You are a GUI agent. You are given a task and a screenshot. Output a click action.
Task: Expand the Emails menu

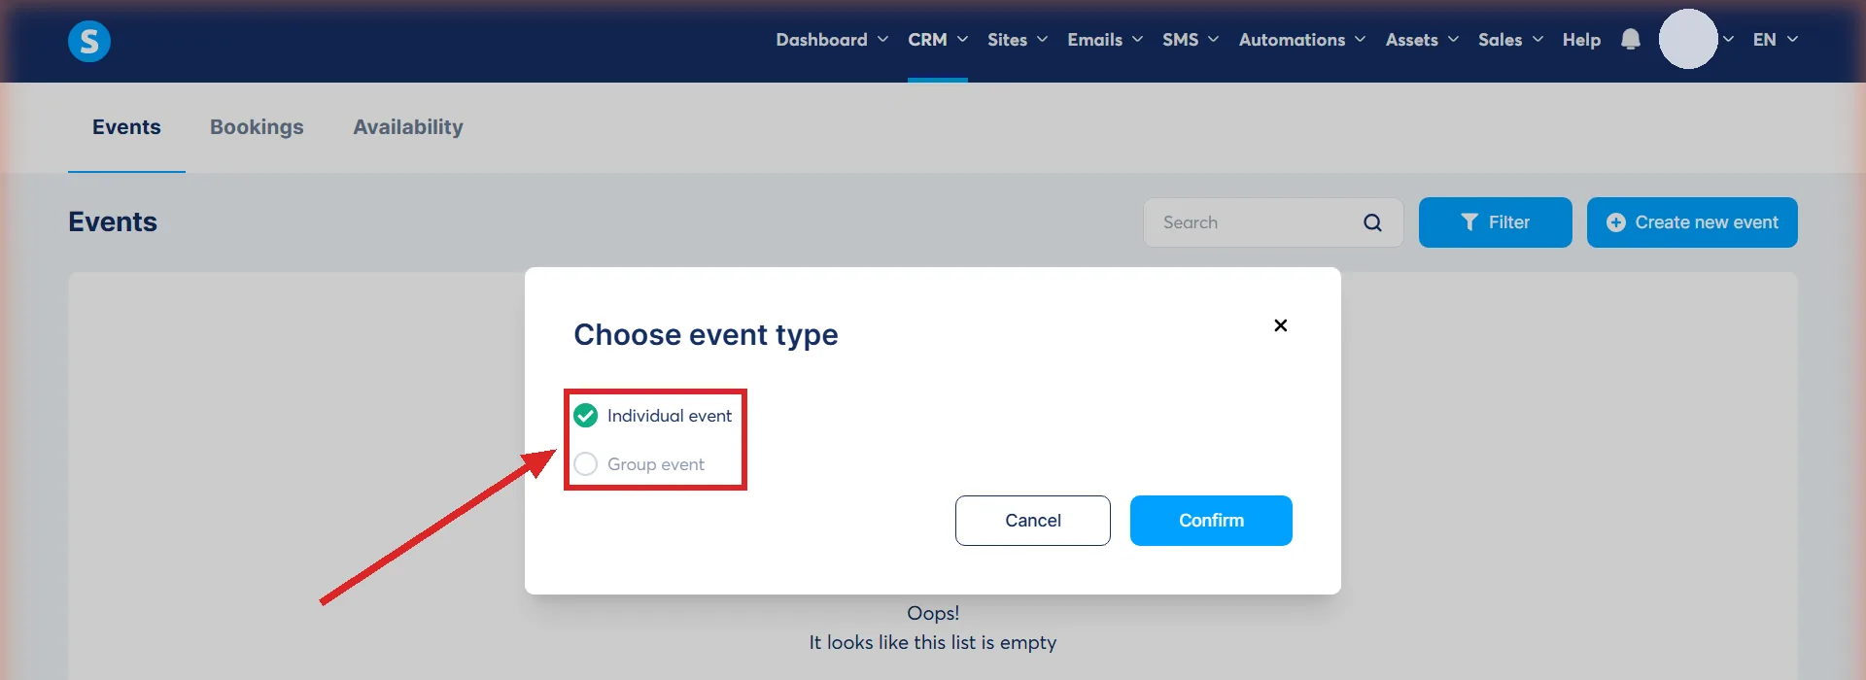1105,40
